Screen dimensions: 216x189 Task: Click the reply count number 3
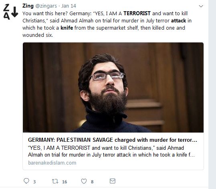coord(34,182)
